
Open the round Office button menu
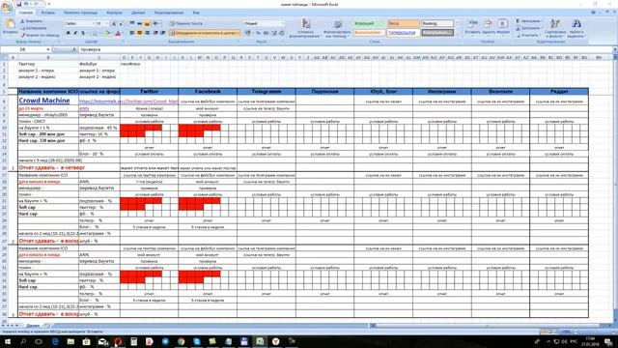coord(7,8)
